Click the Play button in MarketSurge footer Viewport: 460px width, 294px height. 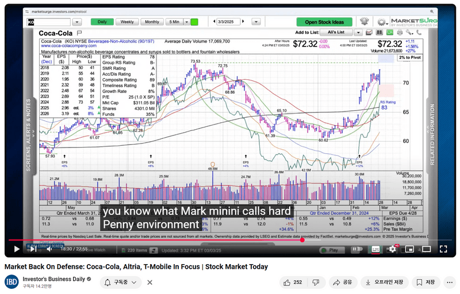coord(332,250)
